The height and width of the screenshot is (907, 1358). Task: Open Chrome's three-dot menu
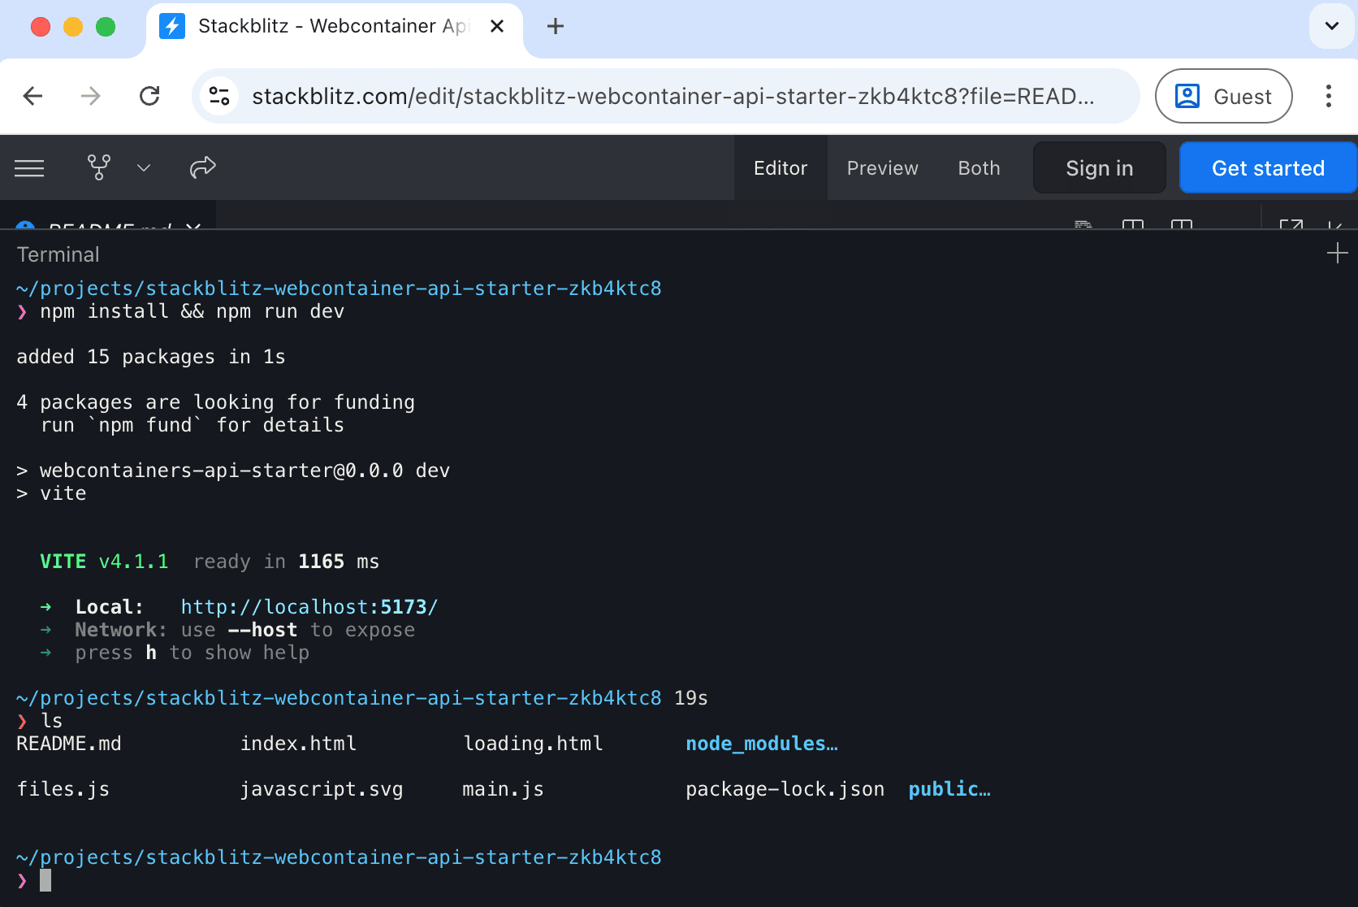1328,96
